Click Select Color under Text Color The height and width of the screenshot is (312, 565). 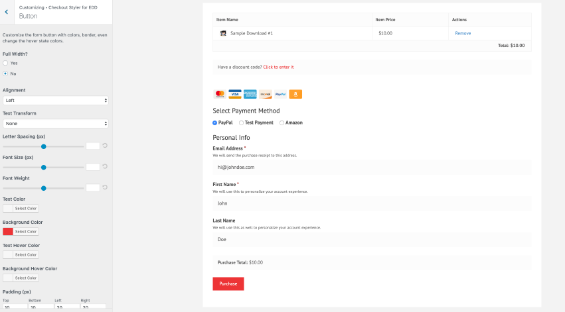coord(26,209)
